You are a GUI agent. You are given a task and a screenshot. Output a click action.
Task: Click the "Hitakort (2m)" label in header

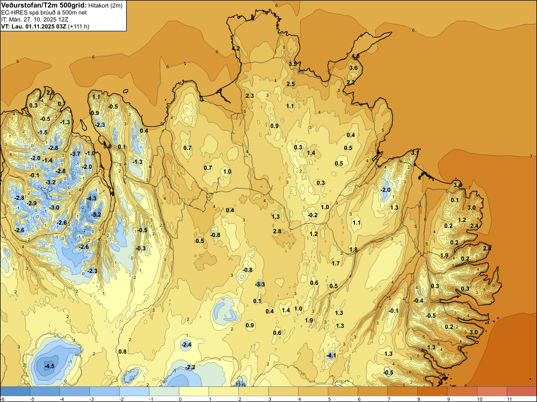tap(105, 5)
